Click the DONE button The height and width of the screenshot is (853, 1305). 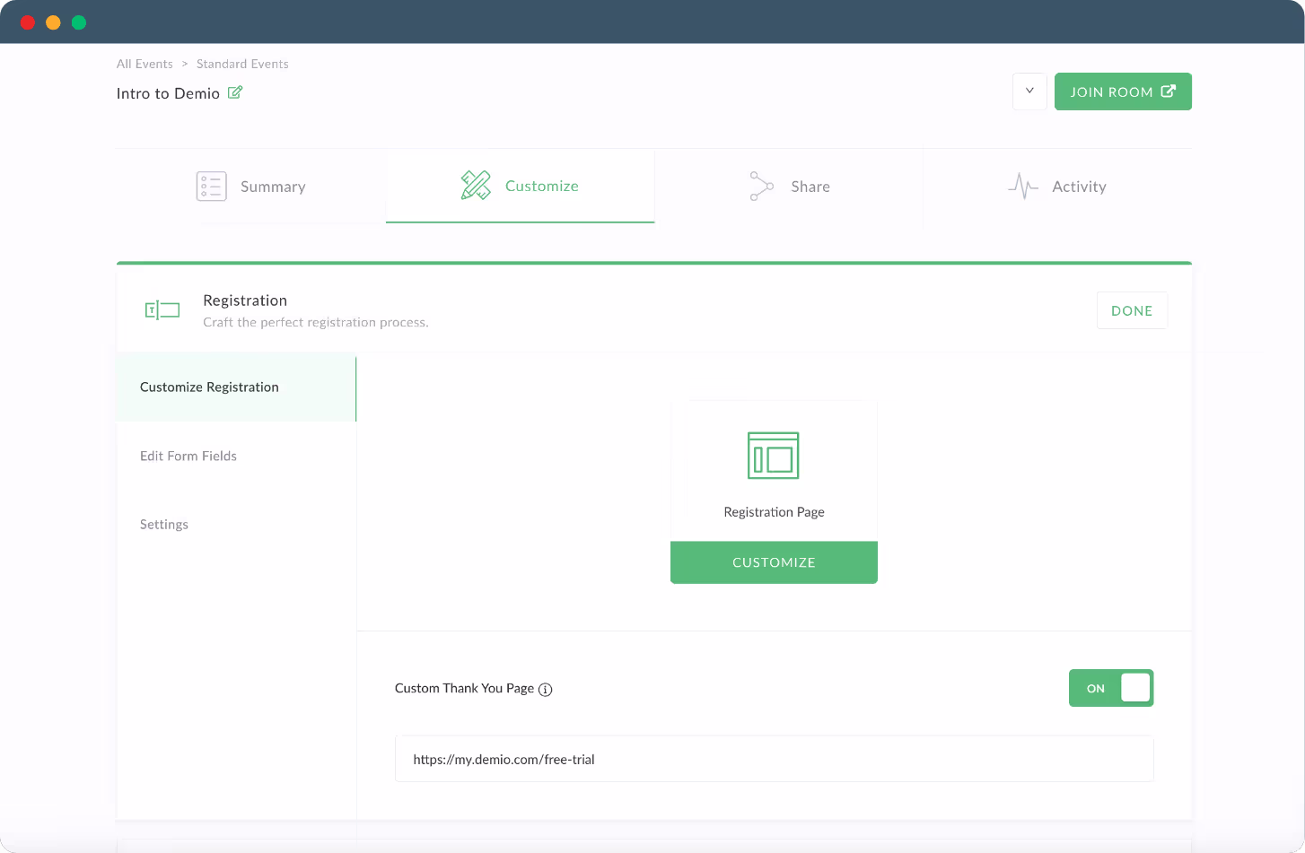point(1132,310)
